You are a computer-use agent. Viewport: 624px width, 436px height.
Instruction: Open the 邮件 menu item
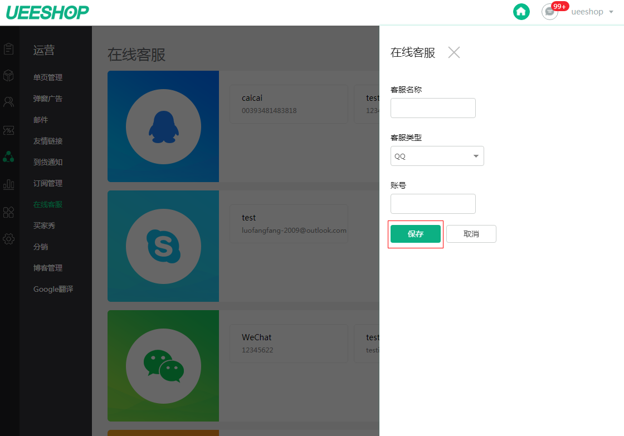41,120
